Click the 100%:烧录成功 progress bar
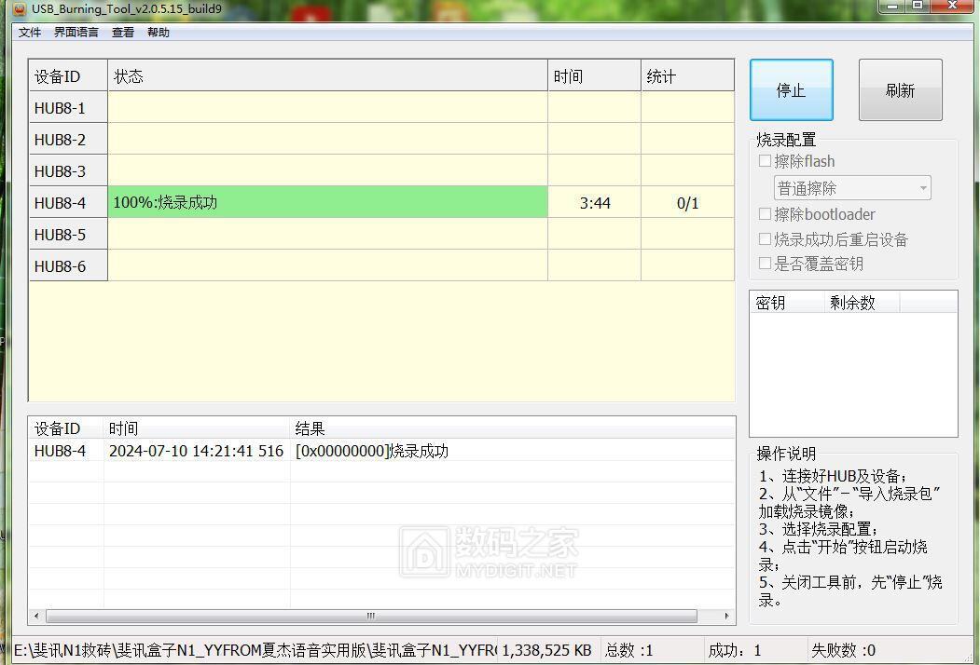Viewport: 980px width, 665px height. (x=328, y=202)
